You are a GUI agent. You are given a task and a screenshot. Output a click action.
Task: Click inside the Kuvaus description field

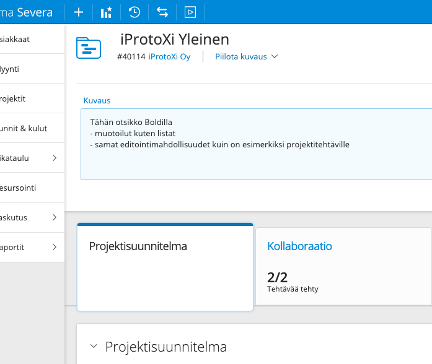[256, 144]
